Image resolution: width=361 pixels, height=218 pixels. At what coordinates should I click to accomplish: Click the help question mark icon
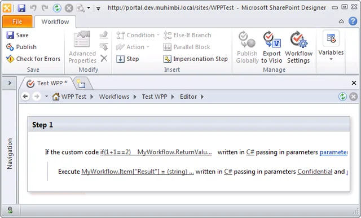click(353, 21)
